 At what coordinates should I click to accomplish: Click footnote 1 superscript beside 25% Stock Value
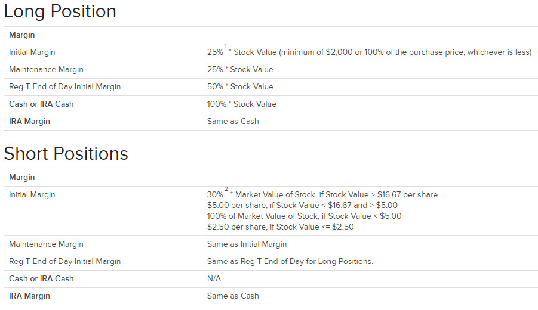226,47
